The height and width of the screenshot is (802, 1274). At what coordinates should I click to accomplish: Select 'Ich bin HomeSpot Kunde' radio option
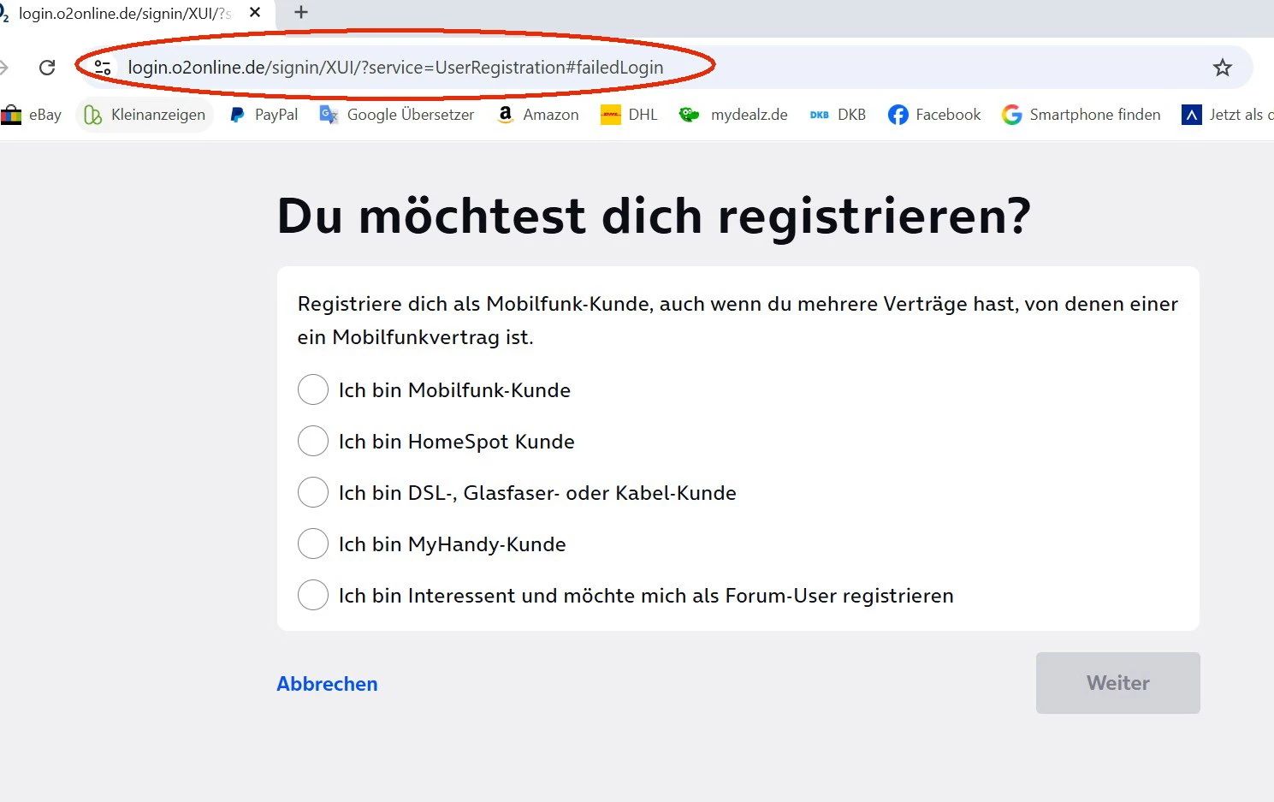pyautogui.click(x=313, y=441)
